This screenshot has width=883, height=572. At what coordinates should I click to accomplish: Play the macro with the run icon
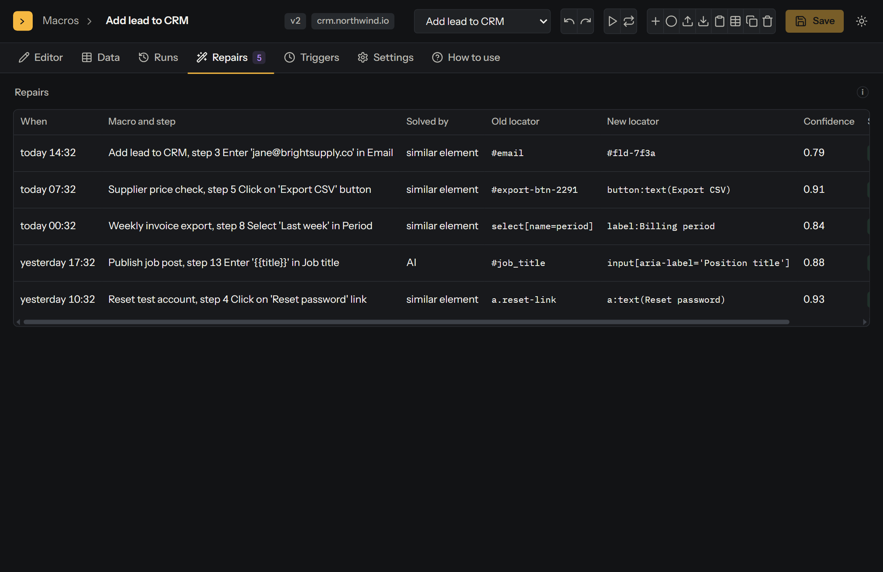click(612, 21)
